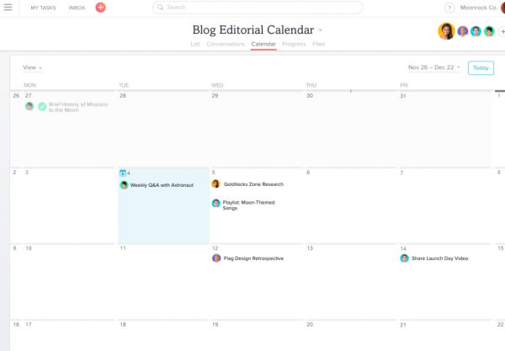Go to My Tasks

[x=43, y=8]
